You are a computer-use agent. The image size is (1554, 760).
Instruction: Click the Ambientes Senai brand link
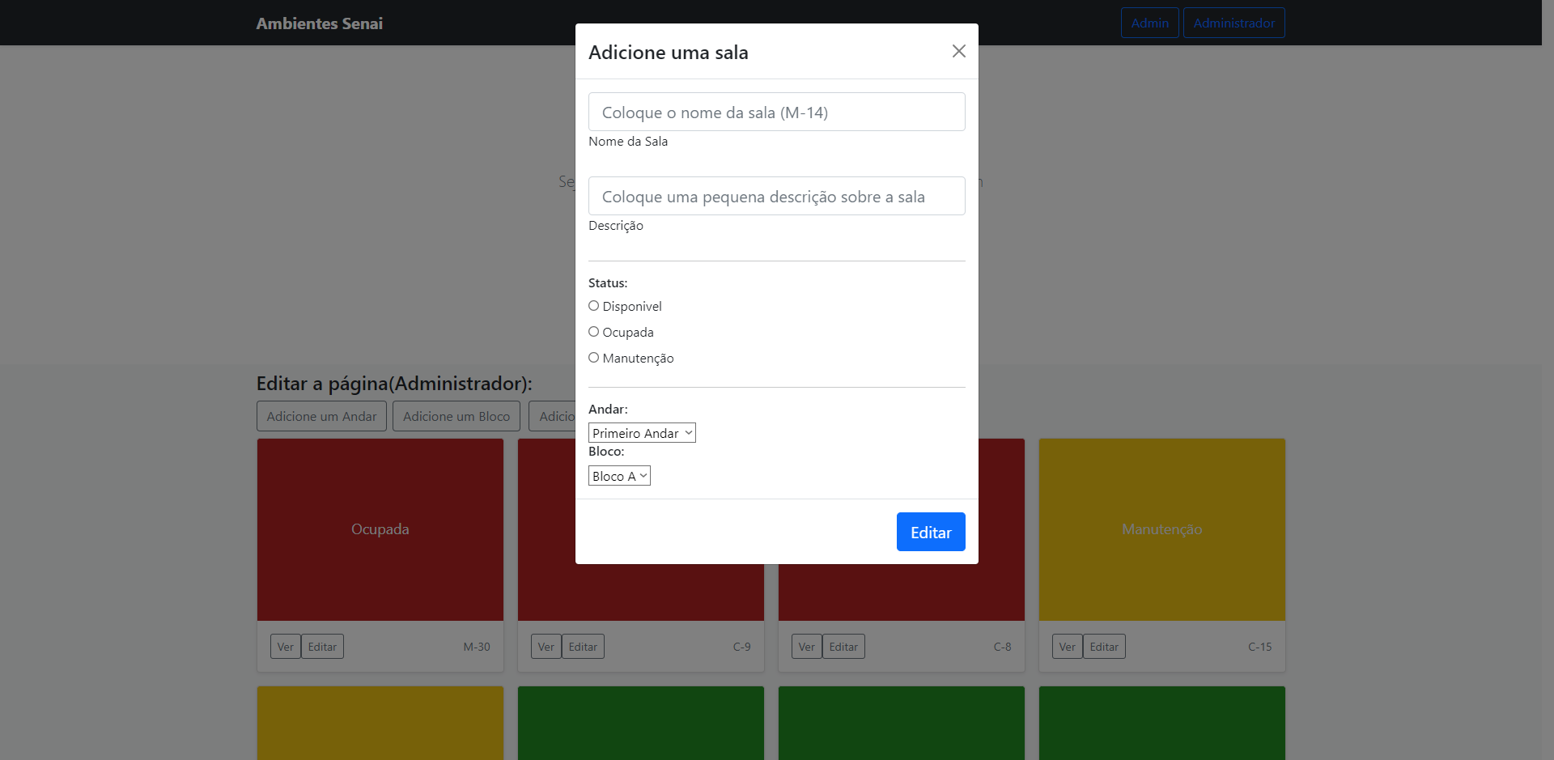coord(320,23)
